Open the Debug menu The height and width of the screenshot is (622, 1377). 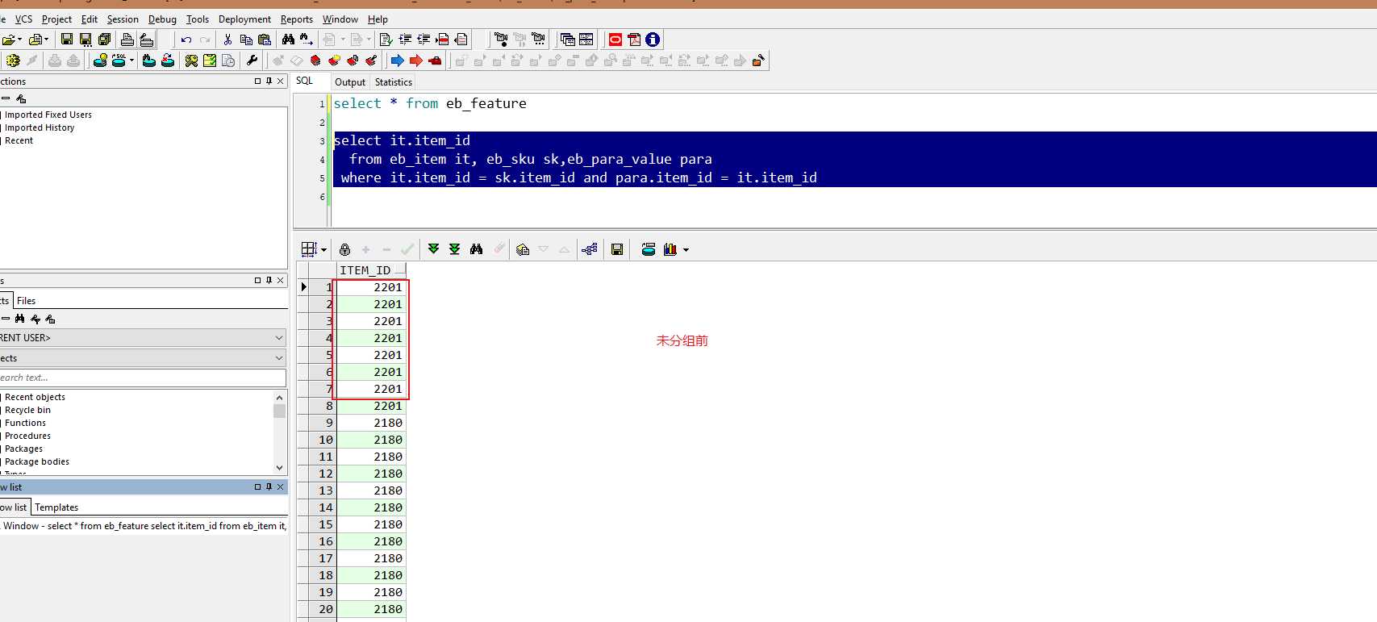pyautogui.click(x=162, y=19)
